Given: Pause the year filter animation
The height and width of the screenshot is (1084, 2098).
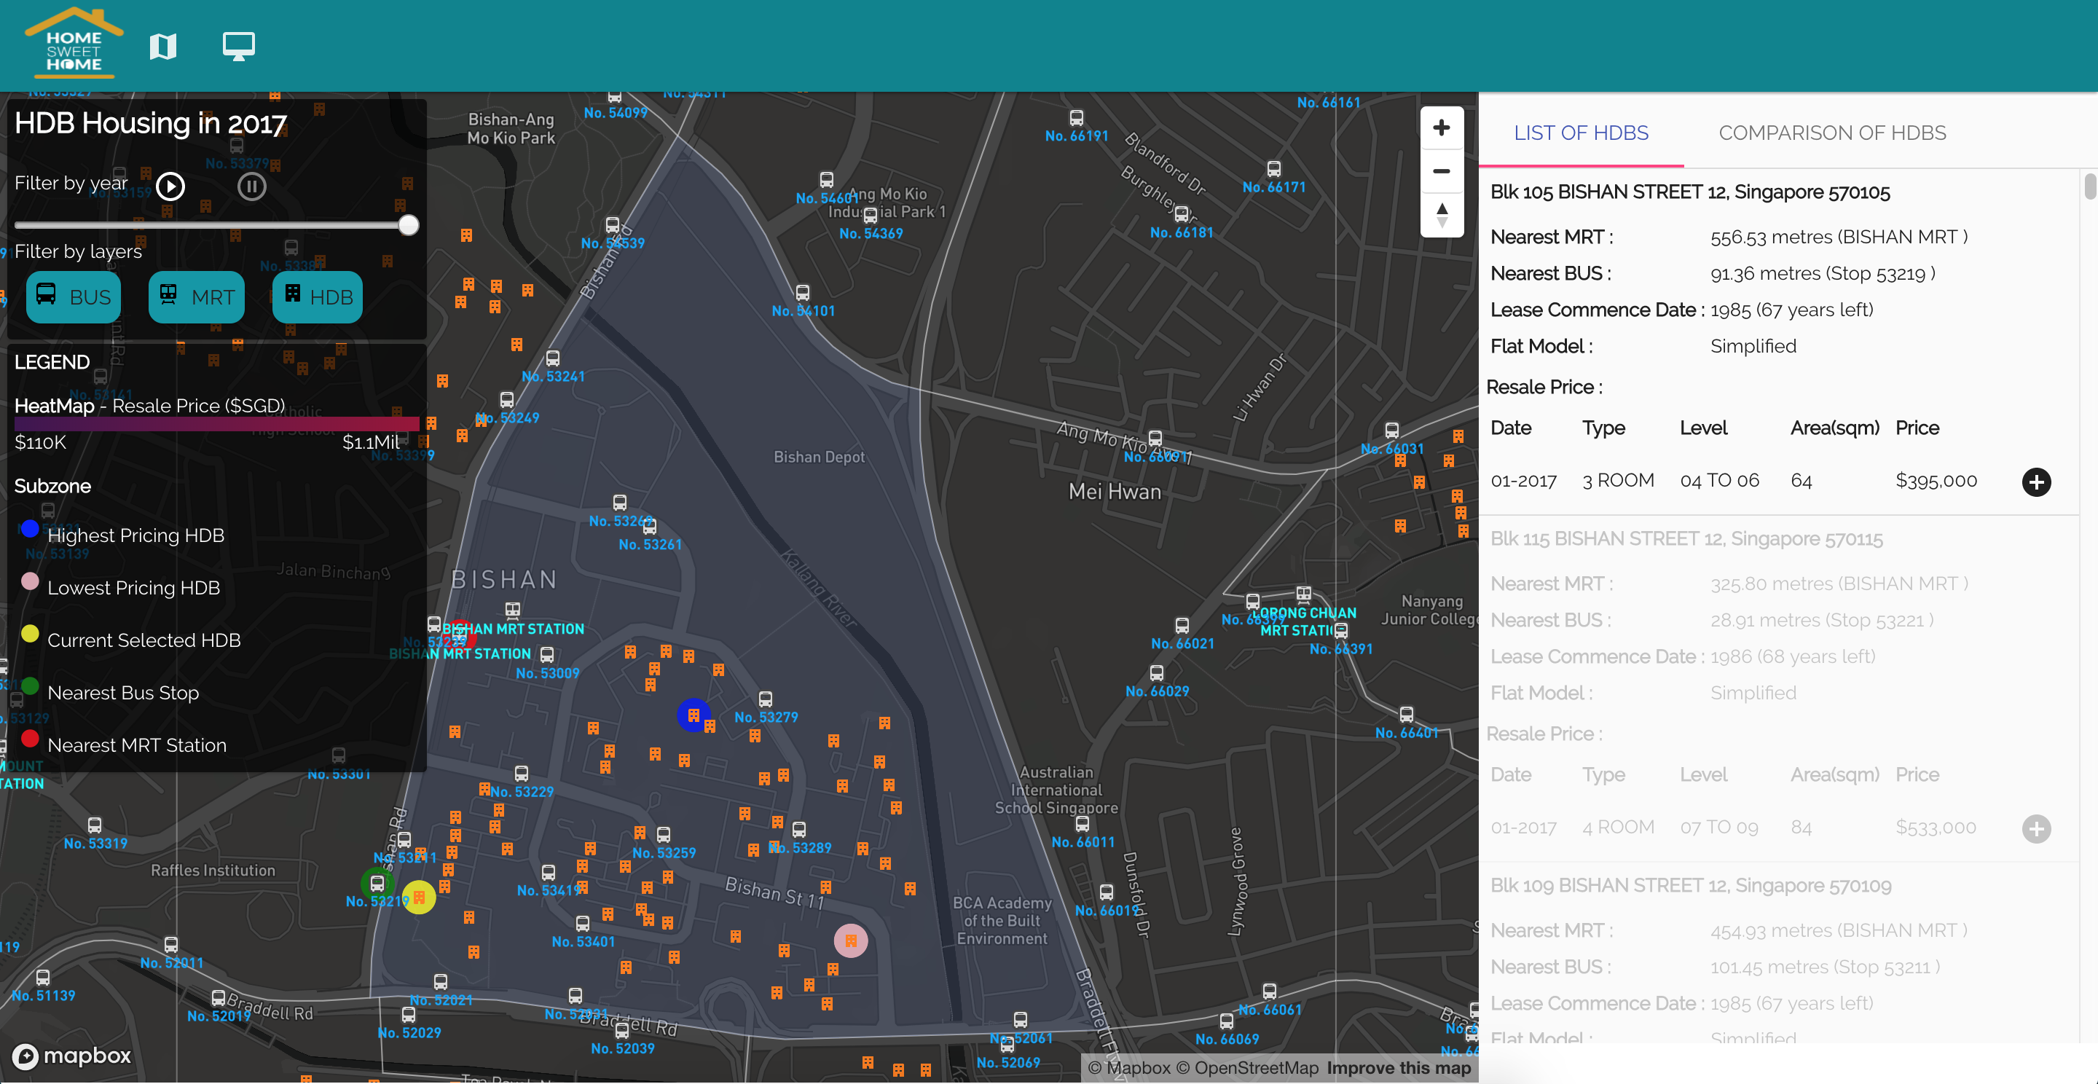Looking at the screenshot, I should [251, 187].
